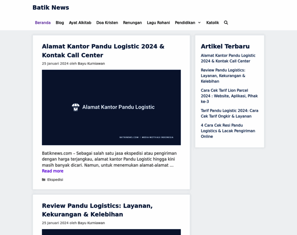
Task: Open Lagu Rohani menu item
Action: click(158, 23)
